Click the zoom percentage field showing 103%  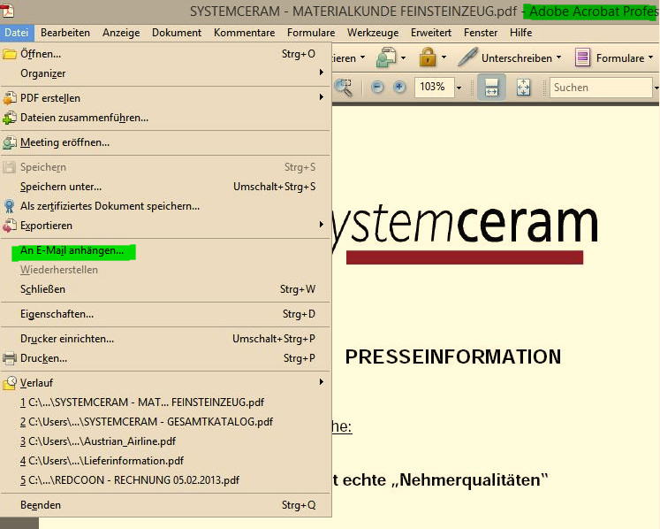[434, 88]
